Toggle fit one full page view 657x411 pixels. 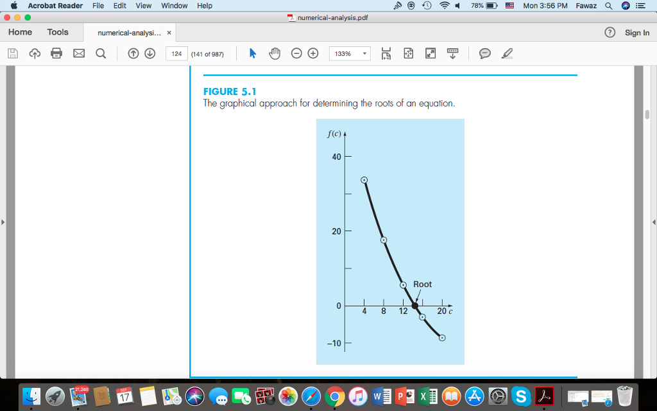pyautogui.click(x=408, y=53)
